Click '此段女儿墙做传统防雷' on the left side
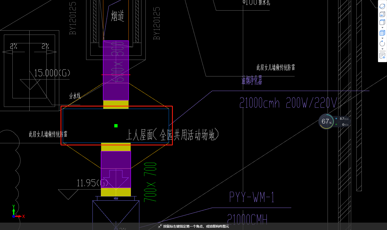The width and height of the screenshot is (387, 230). [48, 134]
